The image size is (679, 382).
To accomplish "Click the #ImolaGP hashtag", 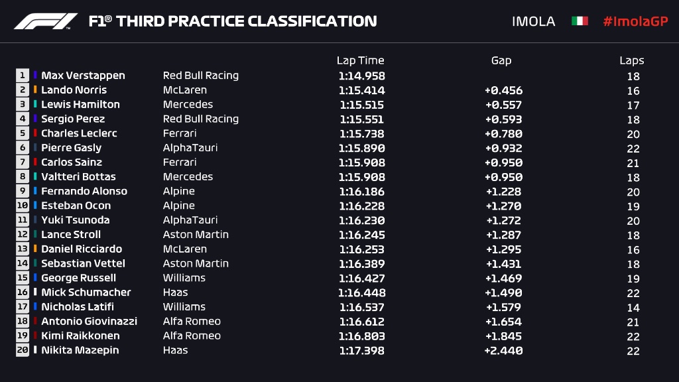I will [x=635, y=21].
